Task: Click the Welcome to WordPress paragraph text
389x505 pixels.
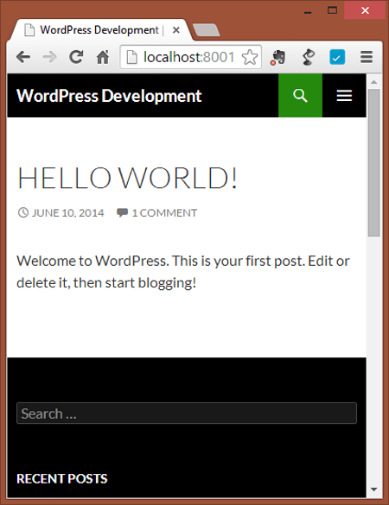Action: point(183,272)
